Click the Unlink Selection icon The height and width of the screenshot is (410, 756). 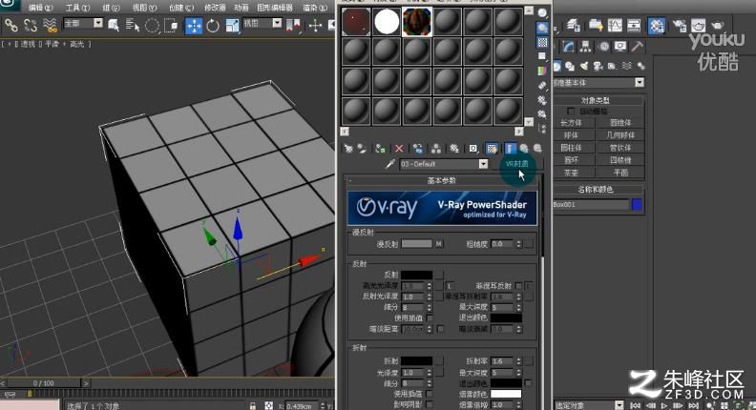(31, 25)
